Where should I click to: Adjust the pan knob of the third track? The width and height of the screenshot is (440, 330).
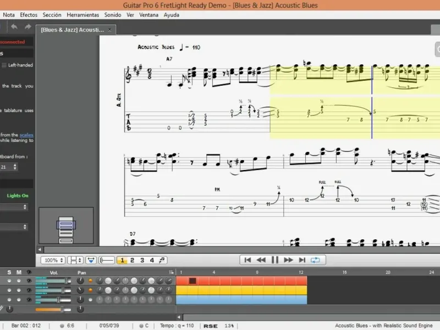pyautogui.click(x=80, y=300)
